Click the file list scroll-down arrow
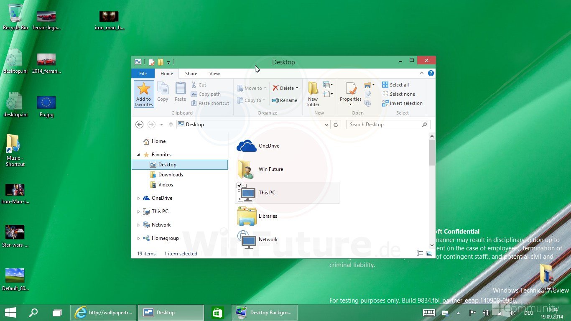 pyautogui.click(x=432, y=245)
